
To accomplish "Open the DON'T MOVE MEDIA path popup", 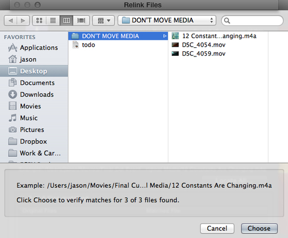I will coord(167,20).
